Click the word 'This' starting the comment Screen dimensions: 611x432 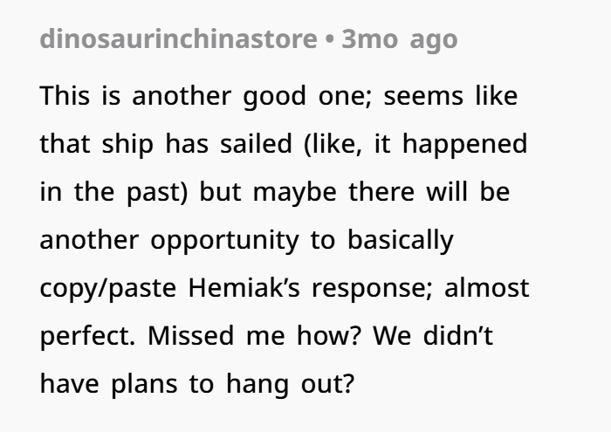65,96
